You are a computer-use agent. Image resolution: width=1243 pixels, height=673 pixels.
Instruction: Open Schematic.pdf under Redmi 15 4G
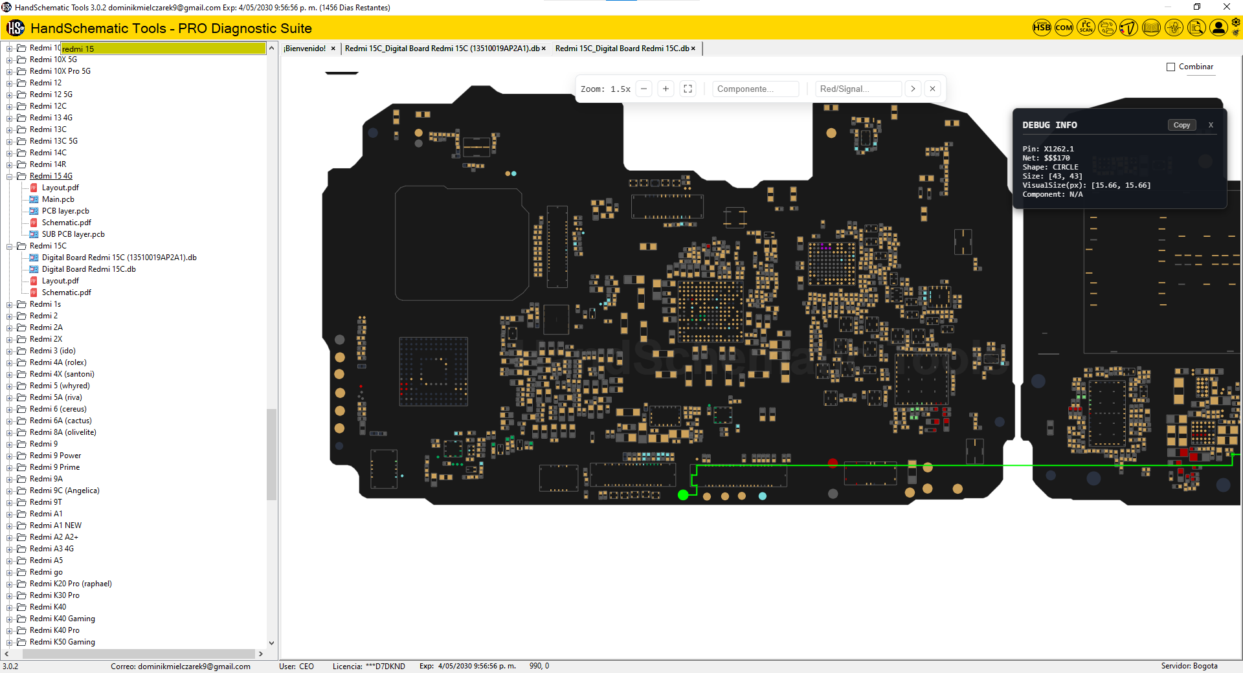click(x=66, y=223)
